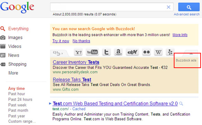Click the Wikipedia W icon
202x125 pixels.
[158, 52]
